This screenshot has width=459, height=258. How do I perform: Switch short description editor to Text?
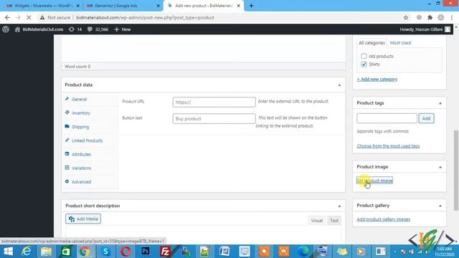click(x=334, y=221)
